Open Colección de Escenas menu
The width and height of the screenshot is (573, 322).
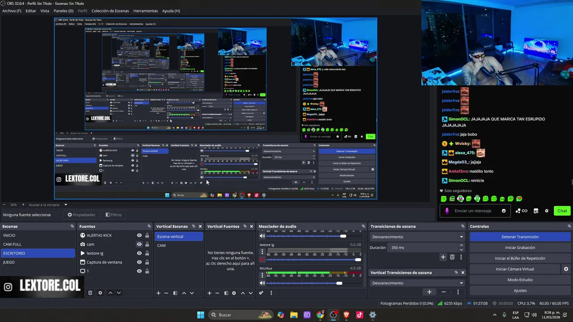[x=110, y=11]
